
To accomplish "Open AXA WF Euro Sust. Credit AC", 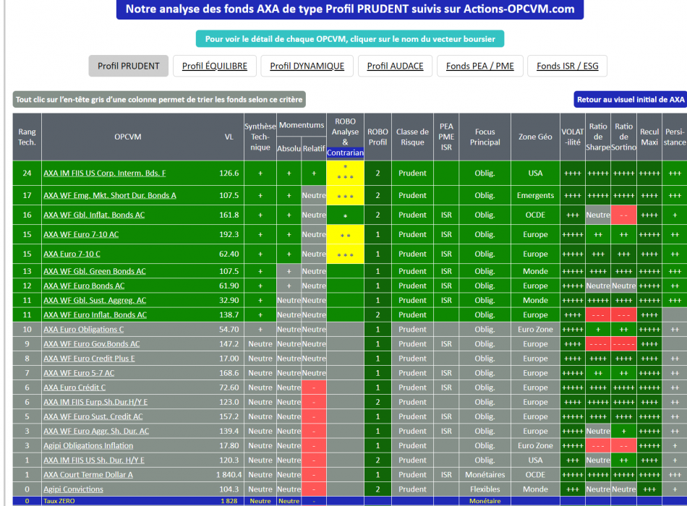I will tap(93, 416).
